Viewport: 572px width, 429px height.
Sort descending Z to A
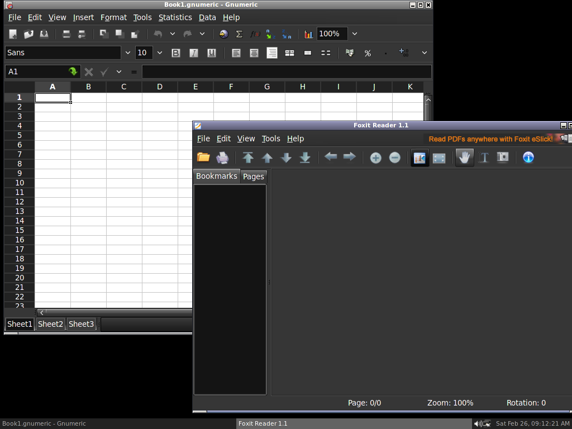pyautogui.click(x=287, y=34)
